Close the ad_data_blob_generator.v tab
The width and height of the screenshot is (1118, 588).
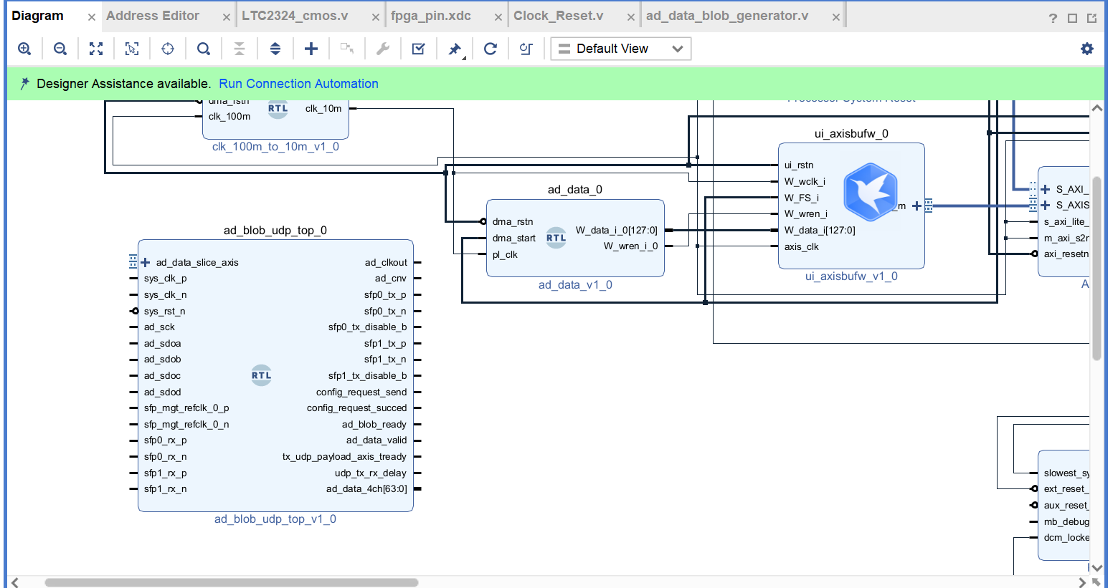coord(836,17)
